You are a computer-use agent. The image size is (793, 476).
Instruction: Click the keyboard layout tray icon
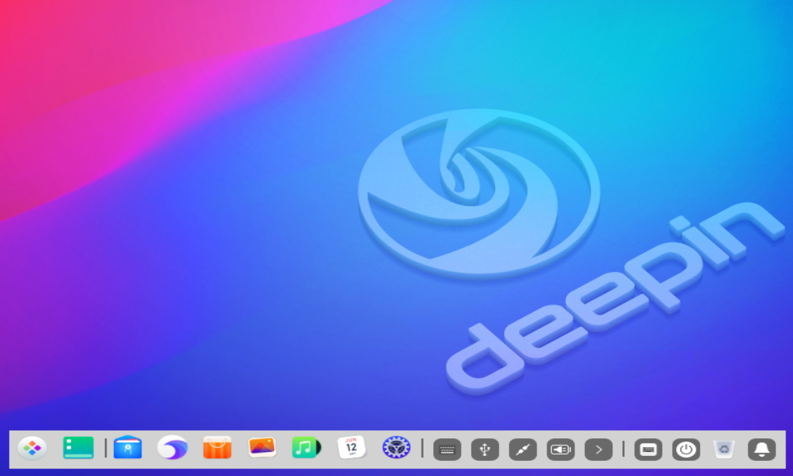coord(447,450)
